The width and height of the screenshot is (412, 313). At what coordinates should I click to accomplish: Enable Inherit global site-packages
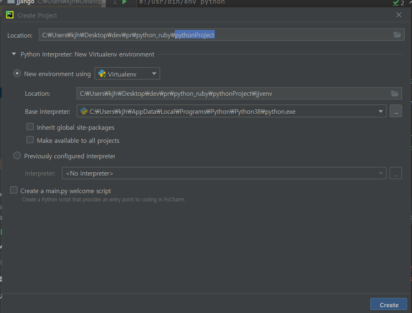[30, 127]
